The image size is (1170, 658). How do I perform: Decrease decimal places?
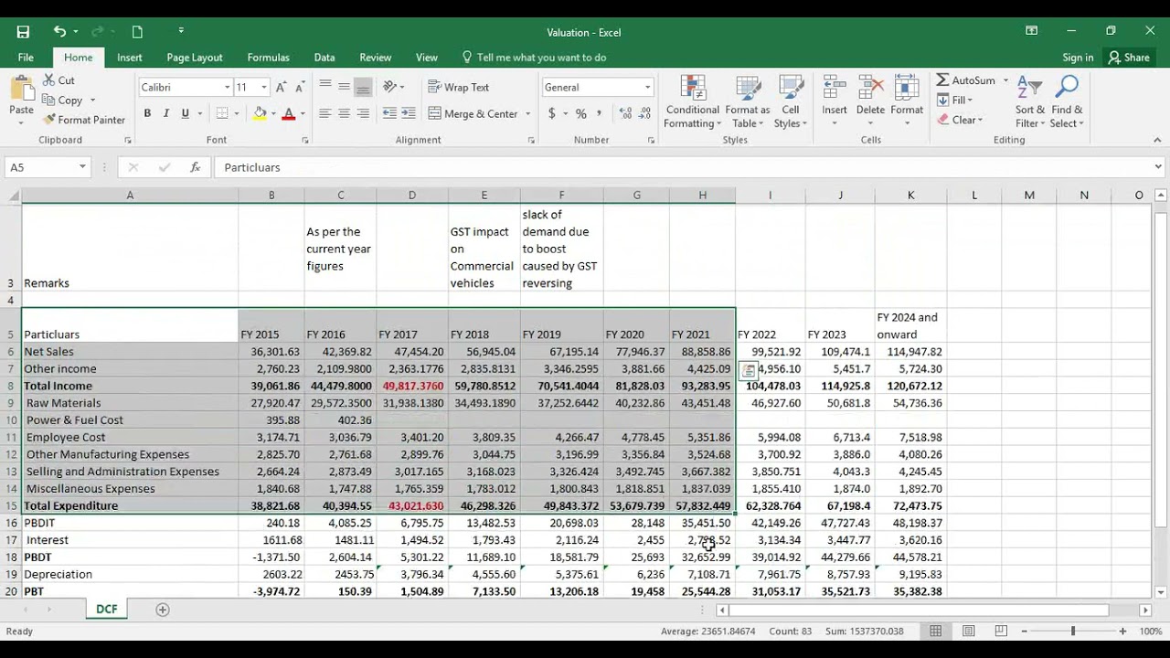[644, 113]
